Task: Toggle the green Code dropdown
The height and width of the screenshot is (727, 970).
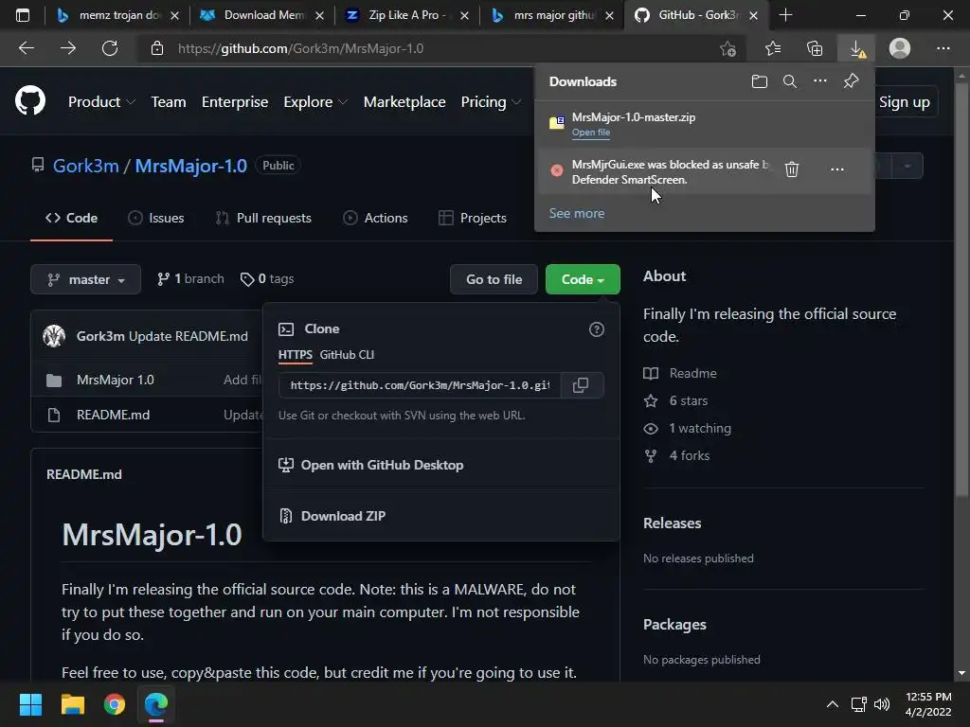Action: [583, 279]
